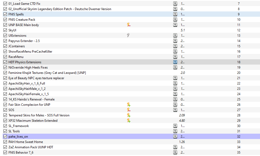Click category icon on NiOverride High Heels Fixes
Viewport: 260px width, 156px height.
click(x=175, y=67)
